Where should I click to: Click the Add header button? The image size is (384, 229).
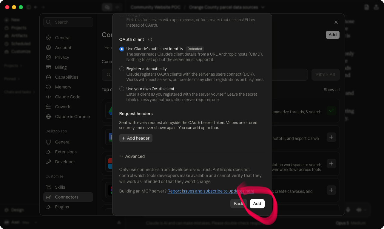[136, 138]
